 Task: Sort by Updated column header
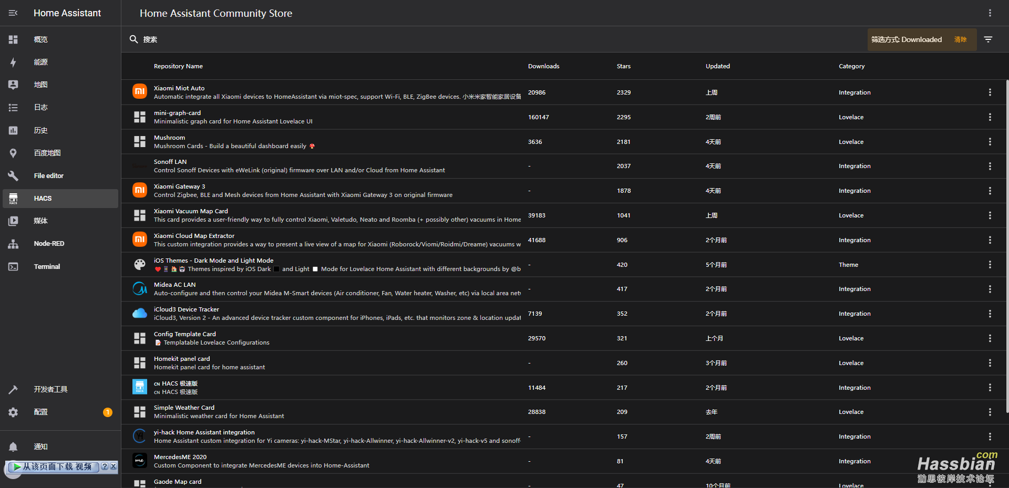pyautogui.click(x=717, y=66)
